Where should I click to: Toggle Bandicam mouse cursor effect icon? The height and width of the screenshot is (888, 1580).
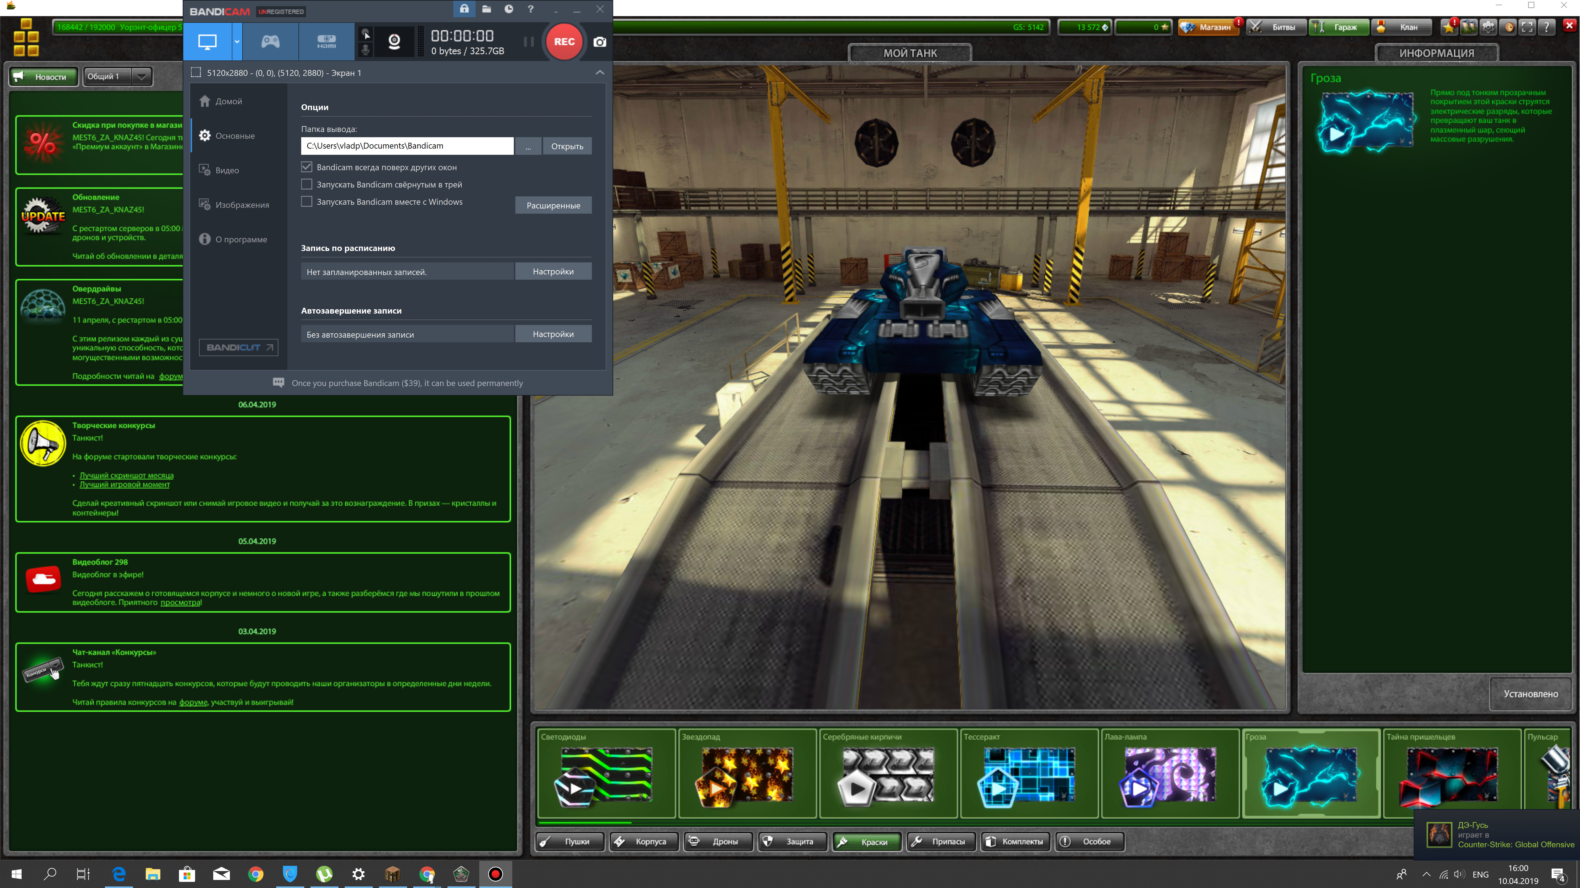click(366, 34)
